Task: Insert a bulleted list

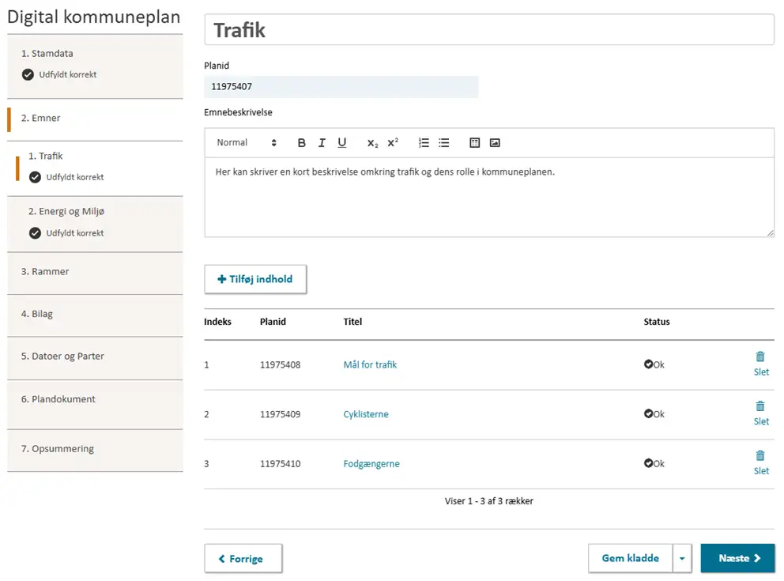Action: click(444, 143)
